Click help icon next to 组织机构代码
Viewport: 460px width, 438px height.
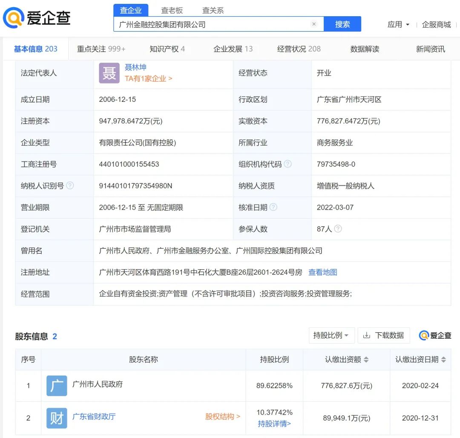(288, 164)
